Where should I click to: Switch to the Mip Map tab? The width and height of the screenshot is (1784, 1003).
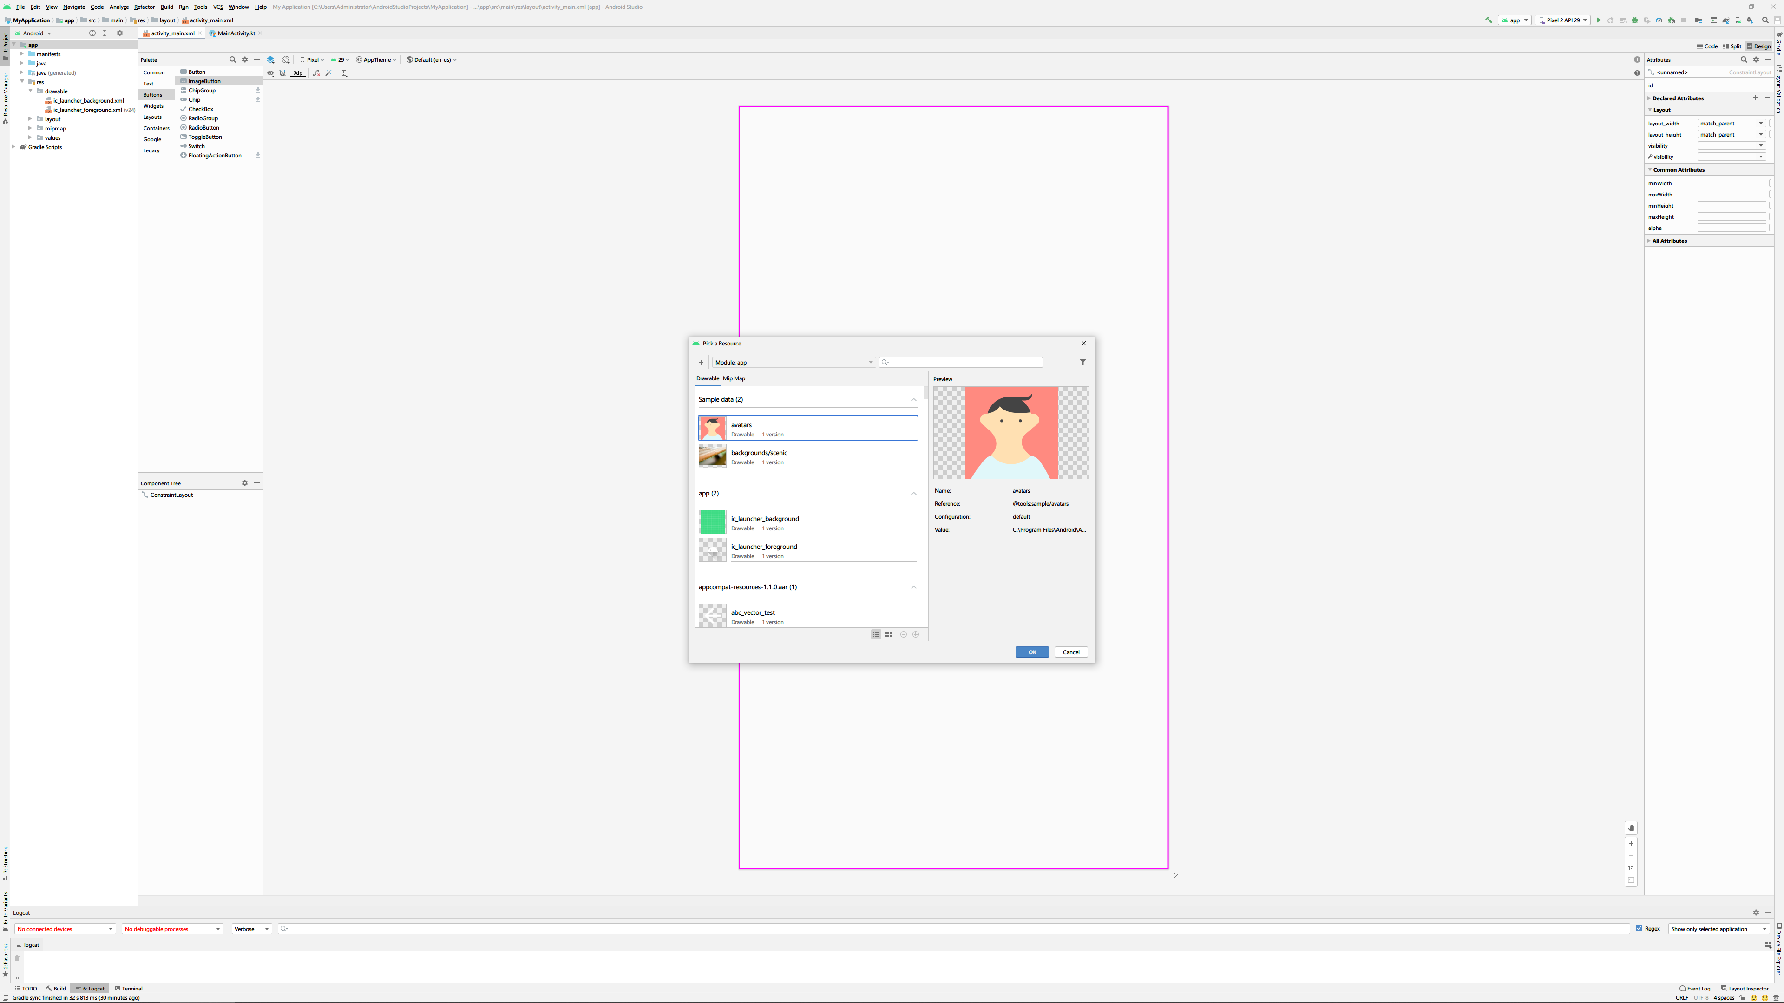pyautogui.click(x=734, y=378)
